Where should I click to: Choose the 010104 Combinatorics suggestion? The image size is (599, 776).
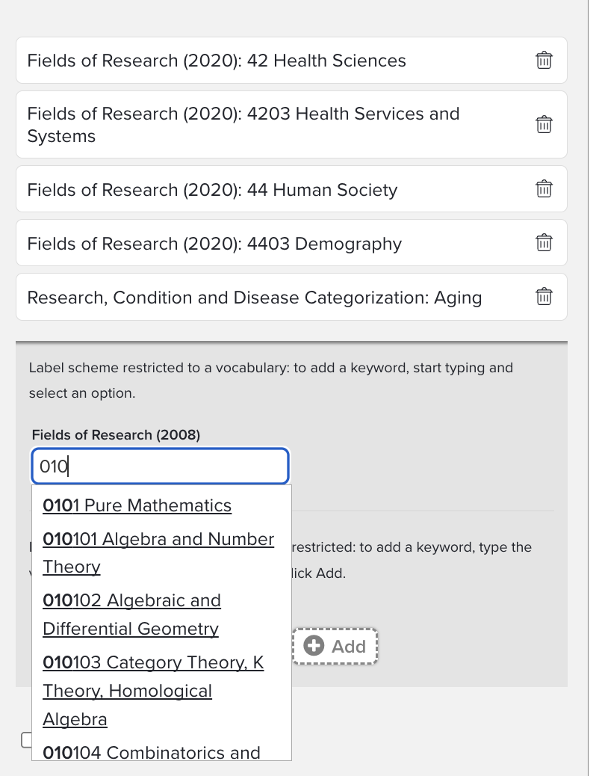pyautogui.click(x=152, y=751)
